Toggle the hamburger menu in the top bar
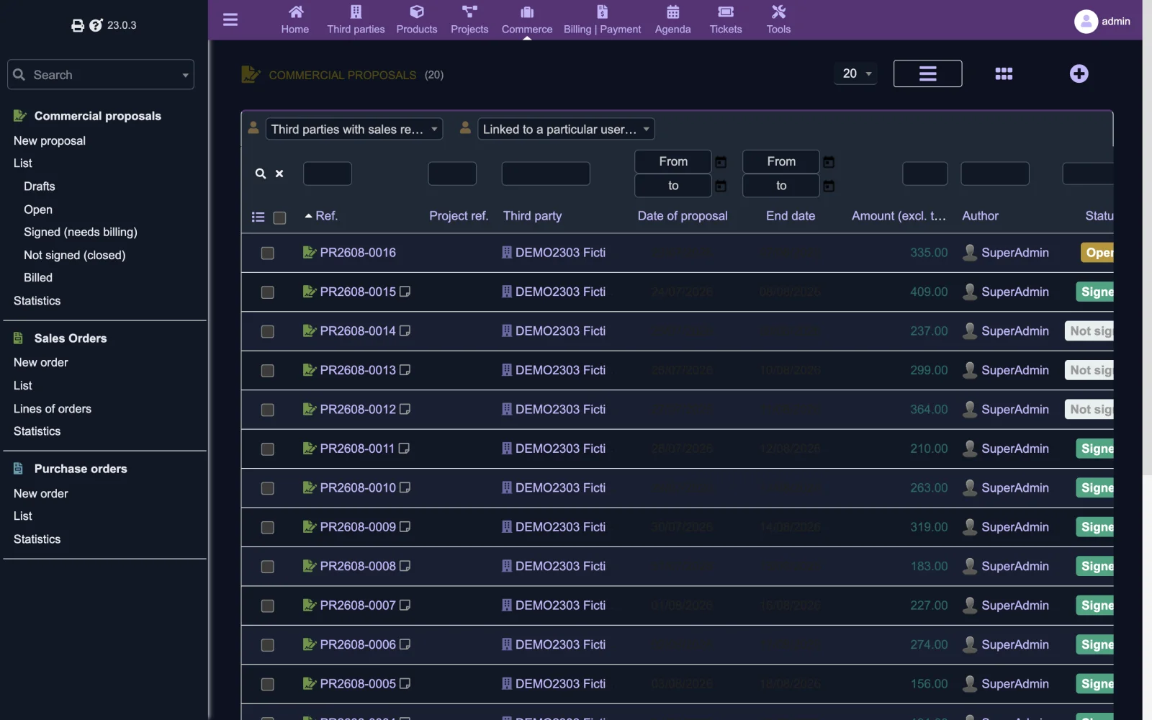Image resolution: width=1152 pixels, height=720 pixels. [230, 19]
